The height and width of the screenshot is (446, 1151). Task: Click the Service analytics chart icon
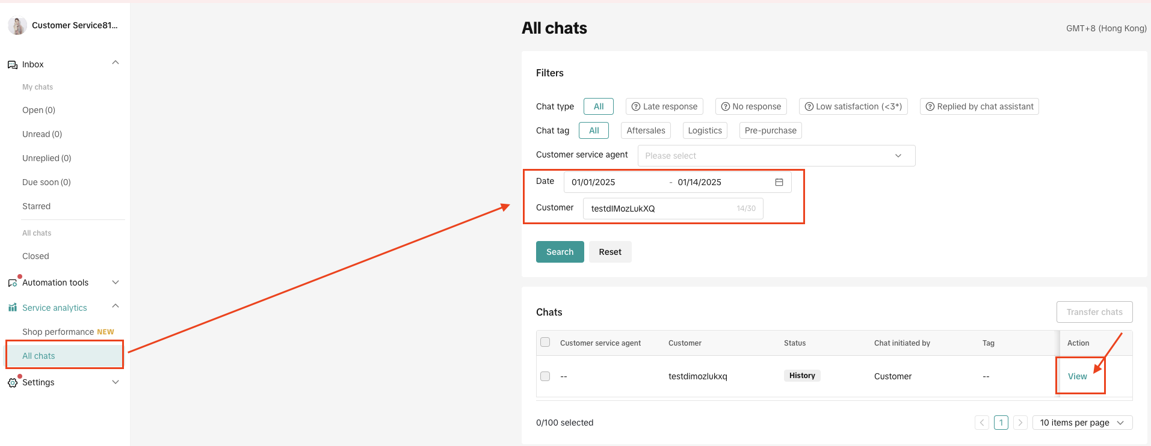[x=12, y=308]
